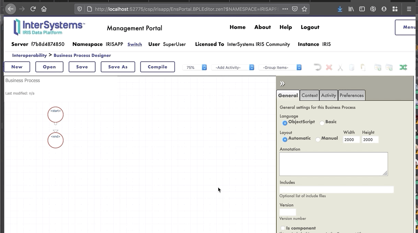Click the Annotation text area
418x233 pixels.
pyautogui.click(x=334, y=164)
